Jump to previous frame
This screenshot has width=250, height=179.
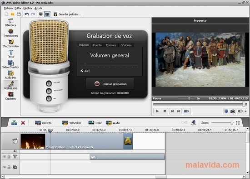point(172,111)
